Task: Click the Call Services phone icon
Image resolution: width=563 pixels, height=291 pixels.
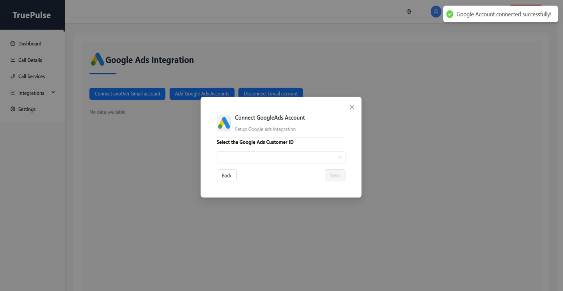Action: (x=13, y=76)
